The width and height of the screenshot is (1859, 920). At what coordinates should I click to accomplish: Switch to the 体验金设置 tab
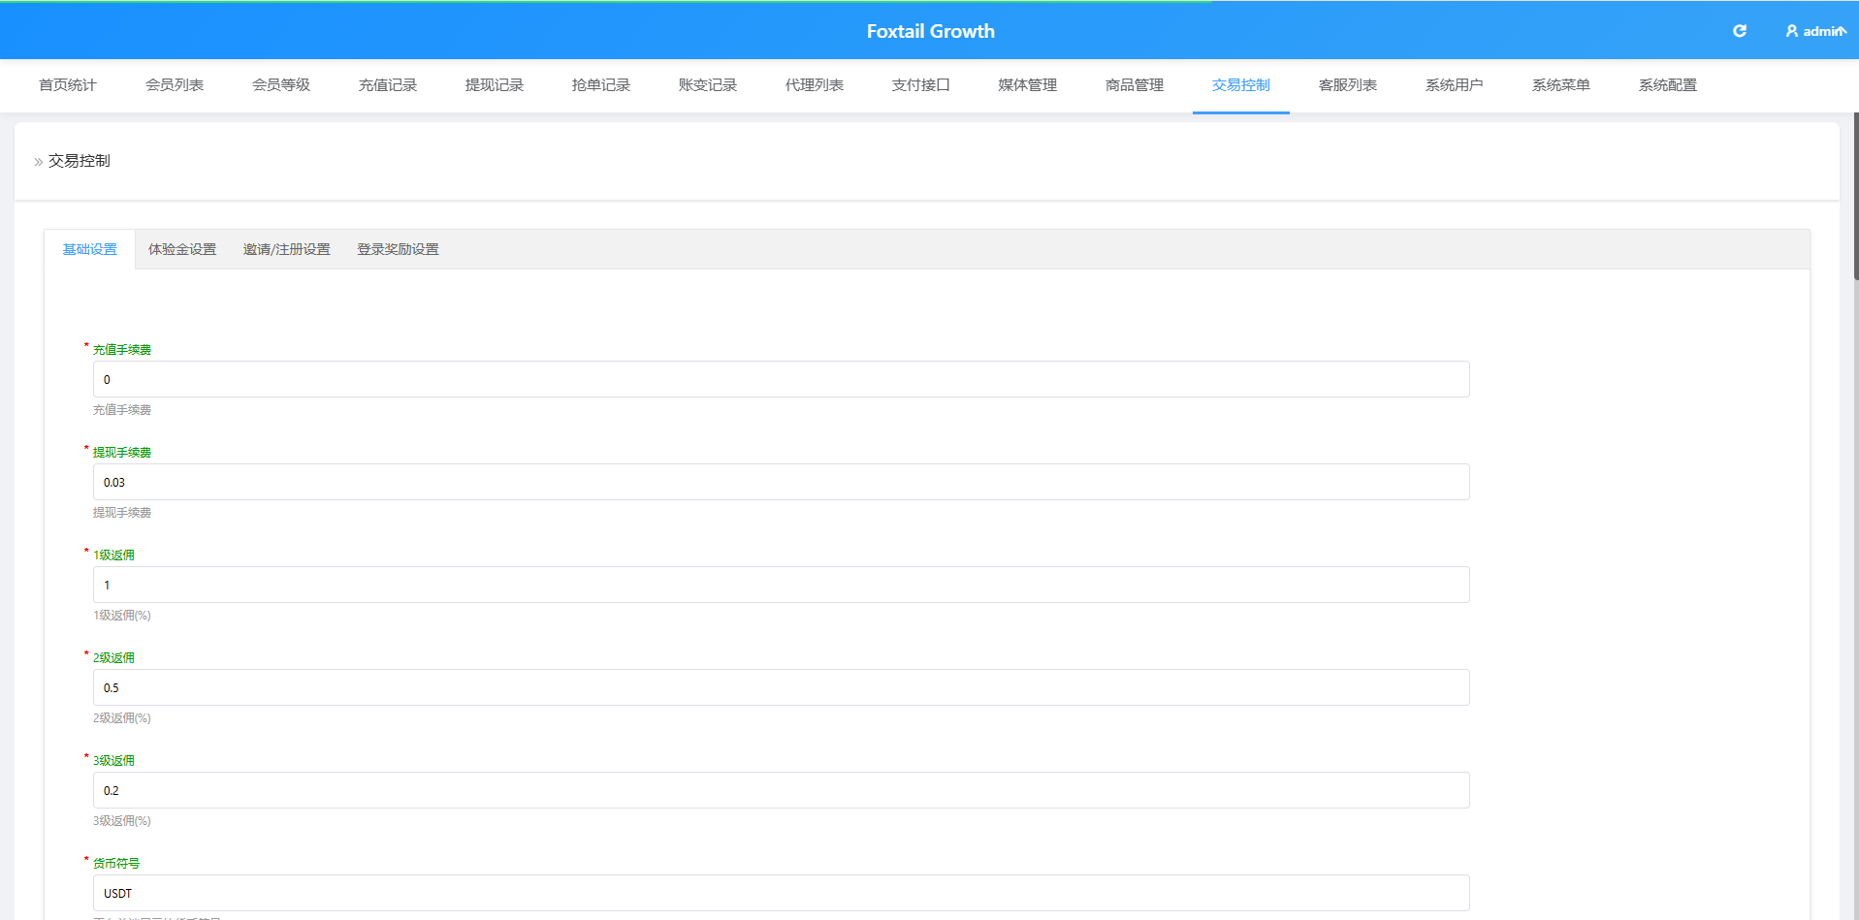tap(182, 249)
